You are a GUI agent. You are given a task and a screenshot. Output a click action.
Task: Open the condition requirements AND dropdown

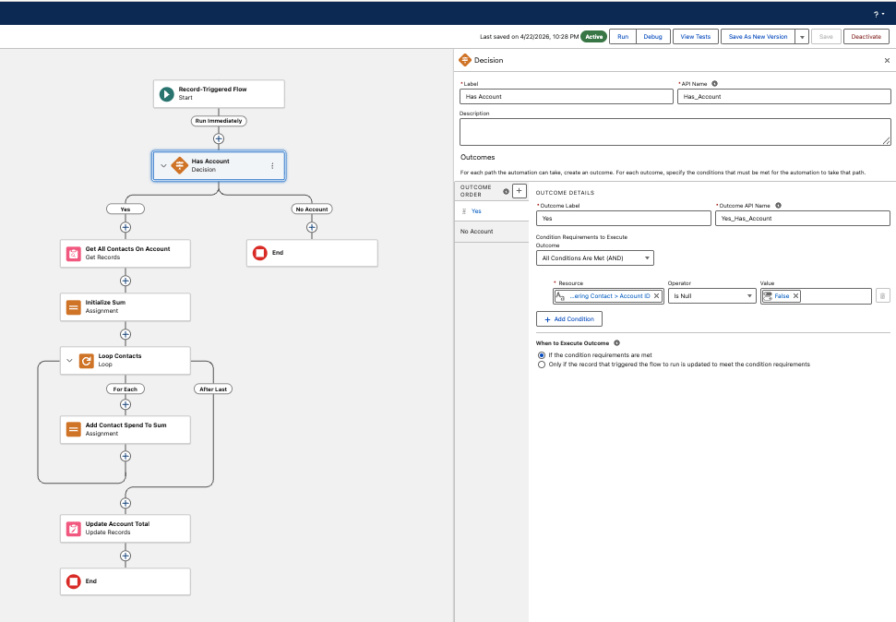595,258
